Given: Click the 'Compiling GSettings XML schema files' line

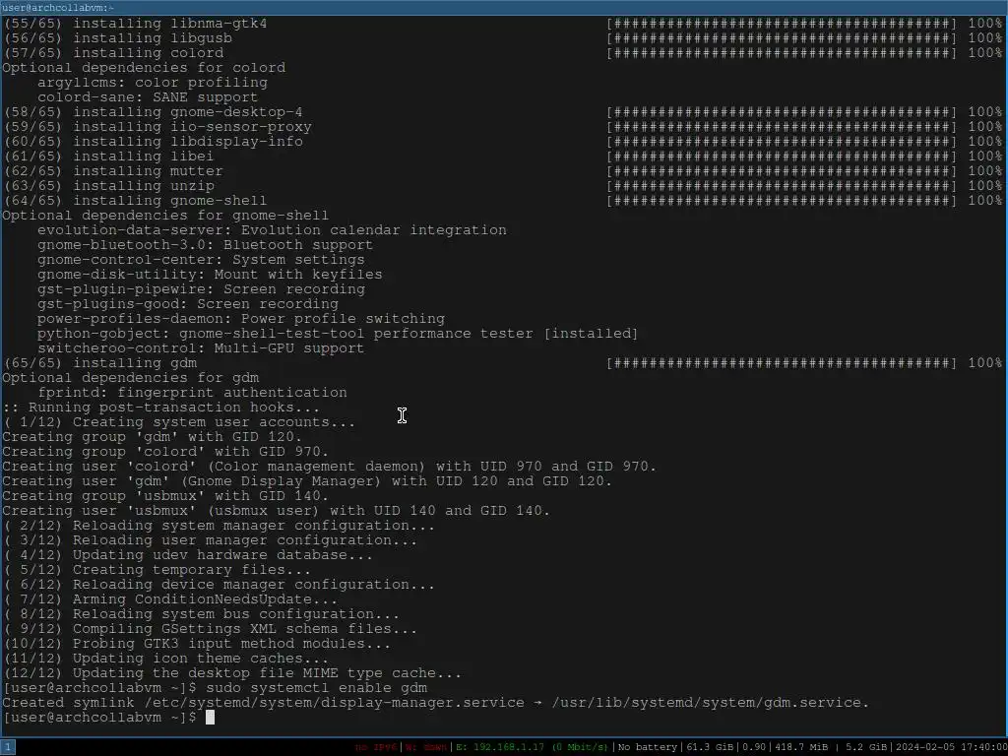Looking at the screenshot, I should pos(210,629).
